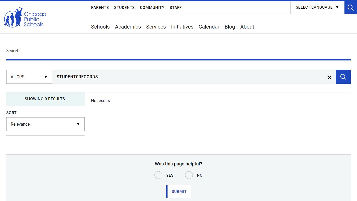This screenshot has width=357, height=201.
Task: Select the YES radio button
Action: [158, 175]
